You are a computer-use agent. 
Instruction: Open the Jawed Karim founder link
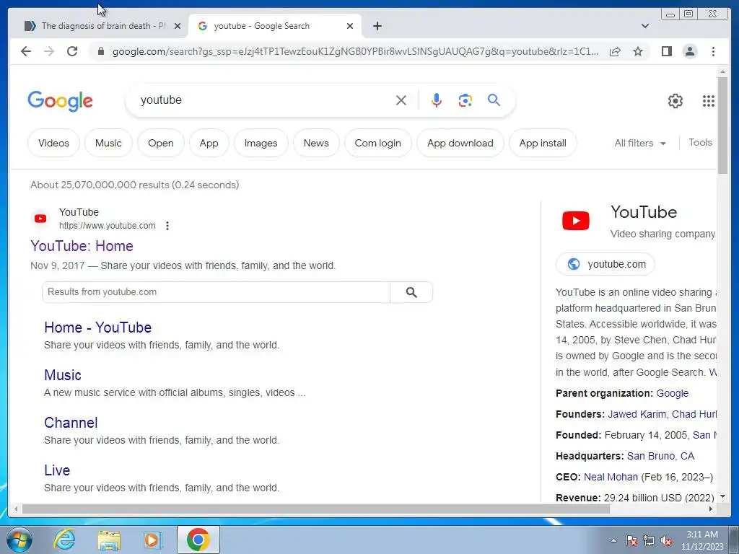(637, 414)
